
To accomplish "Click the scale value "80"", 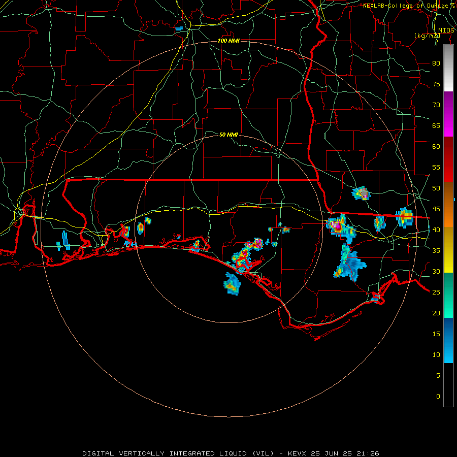I will pyautogui.click(x=436, y=63).
